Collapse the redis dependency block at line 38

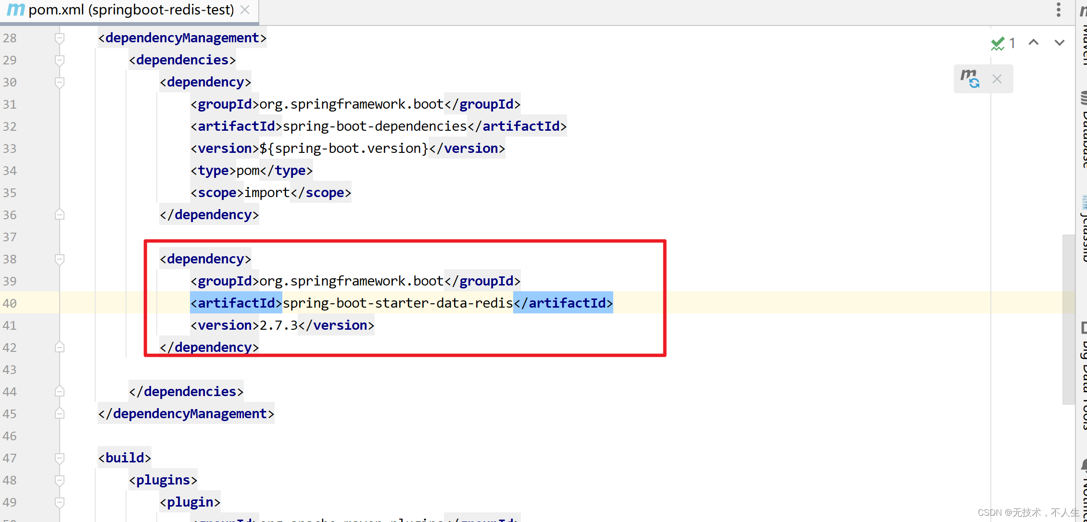(x=60, y=259)
